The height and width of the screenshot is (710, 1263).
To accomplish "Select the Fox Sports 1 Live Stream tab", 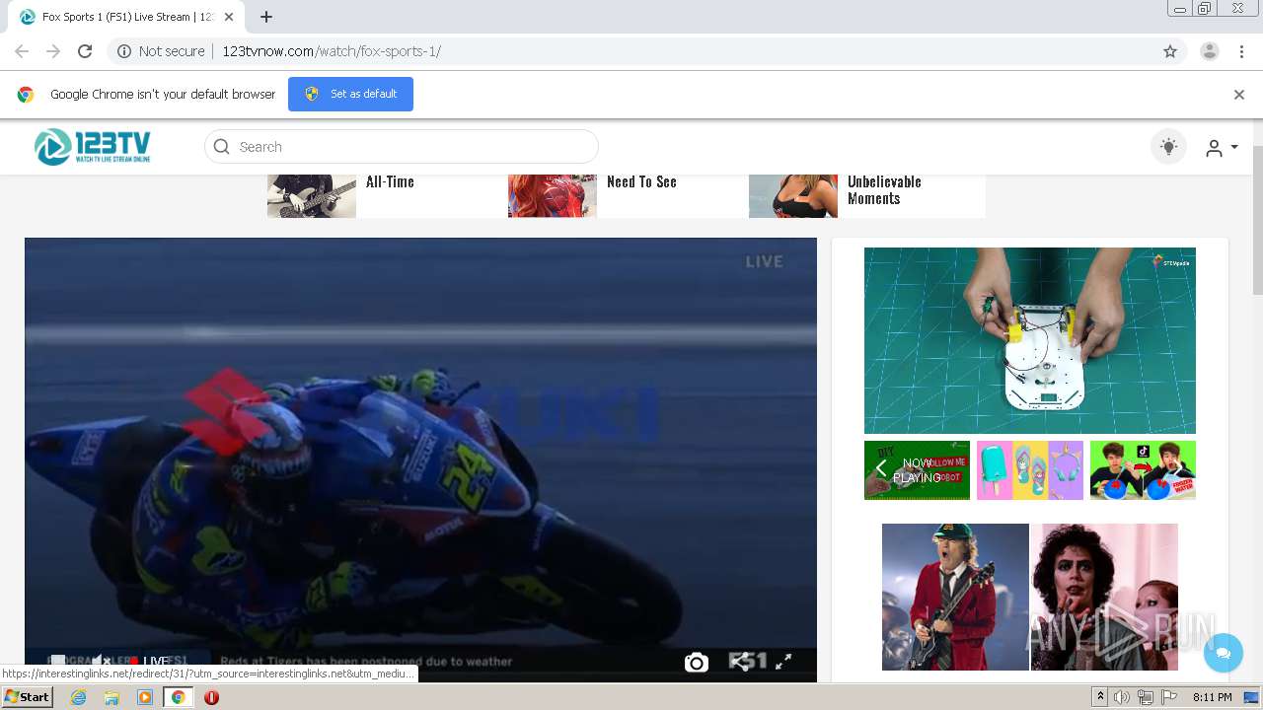I will [x=128, y=17].
